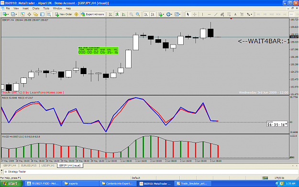
Task: Open the Charts menu
Action: point(36,9)
